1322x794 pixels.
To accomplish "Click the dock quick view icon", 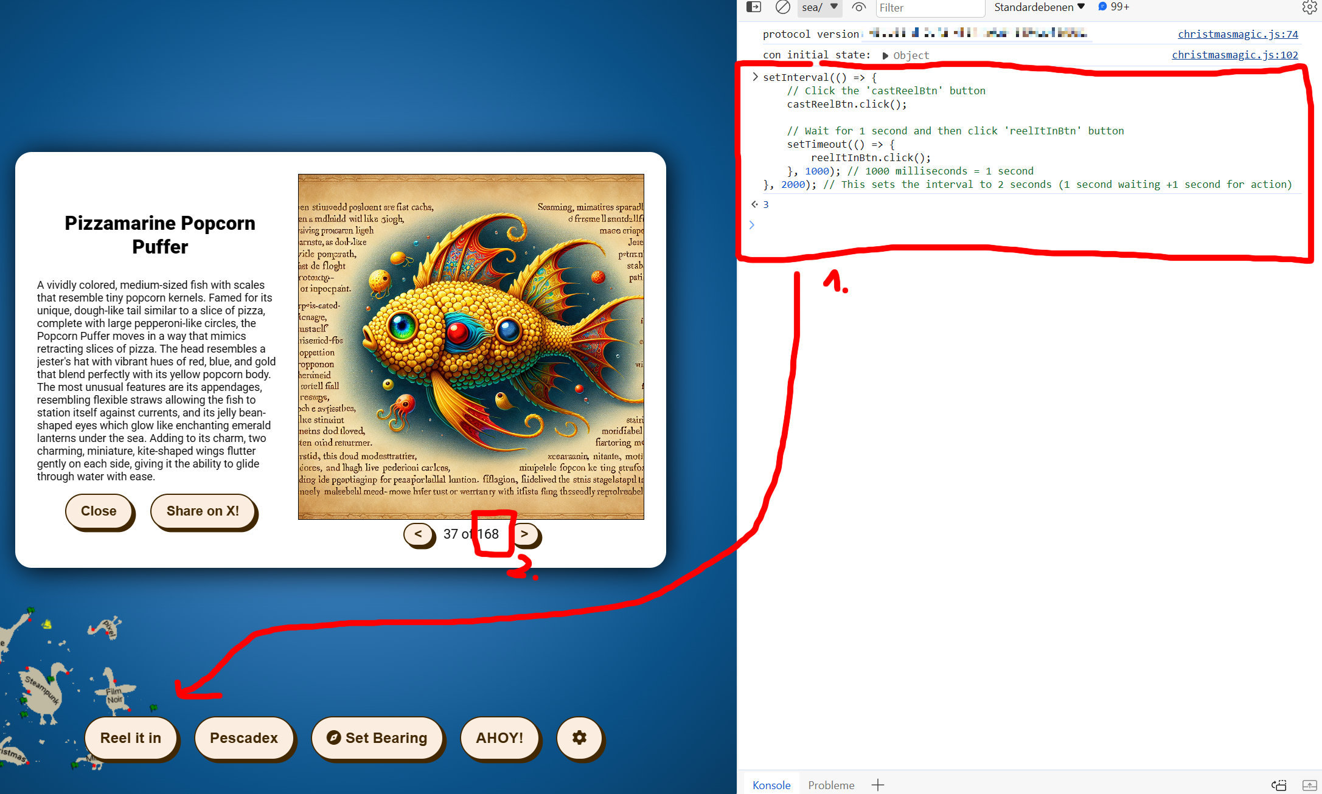I will (x=1279, y=785).
